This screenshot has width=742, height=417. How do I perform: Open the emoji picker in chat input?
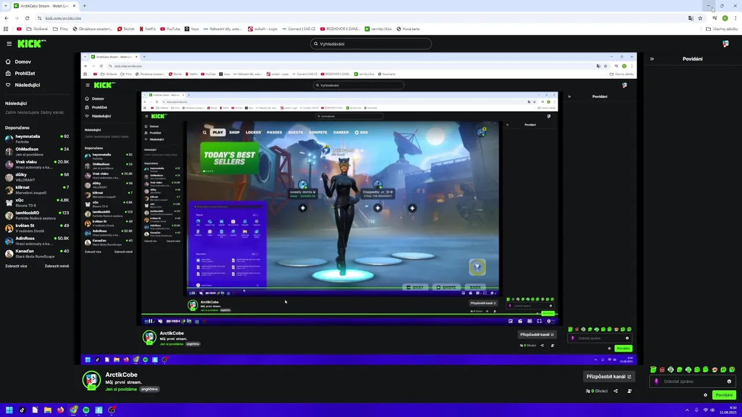[x=729, y=381]
